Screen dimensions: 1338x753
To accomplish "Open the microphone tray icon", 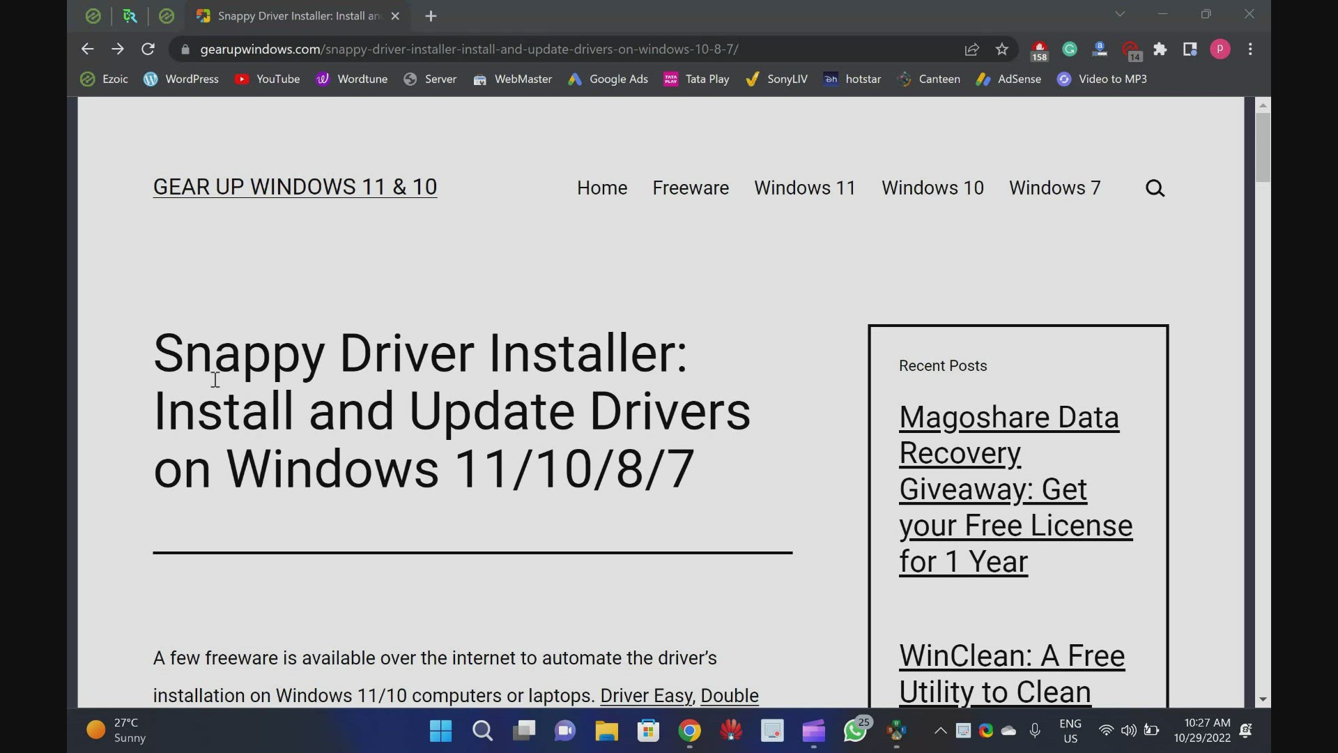I will (1035, 731).
